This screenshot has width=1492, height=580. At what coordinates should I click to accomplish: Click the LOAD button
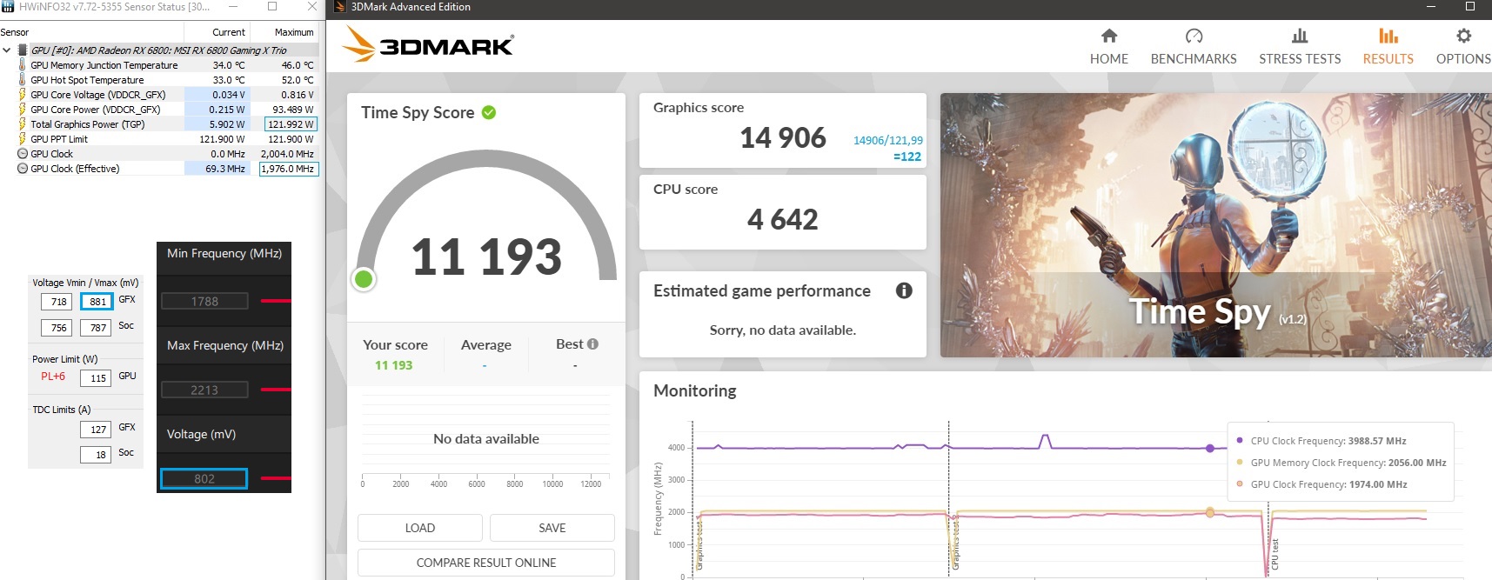[420, 528]
